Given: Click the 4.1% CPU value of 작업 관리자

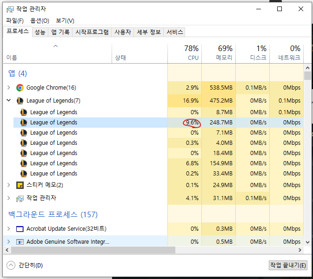Looking at the screenshot, I should pos(192,198).
